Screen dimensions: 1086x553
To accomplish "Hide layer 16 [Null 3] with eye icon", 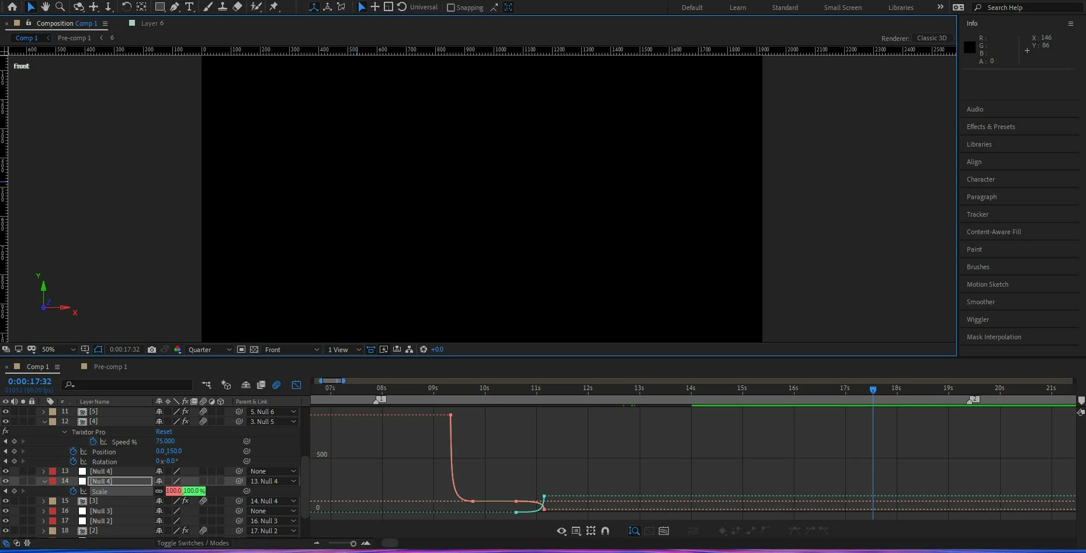I will (6, 511).
